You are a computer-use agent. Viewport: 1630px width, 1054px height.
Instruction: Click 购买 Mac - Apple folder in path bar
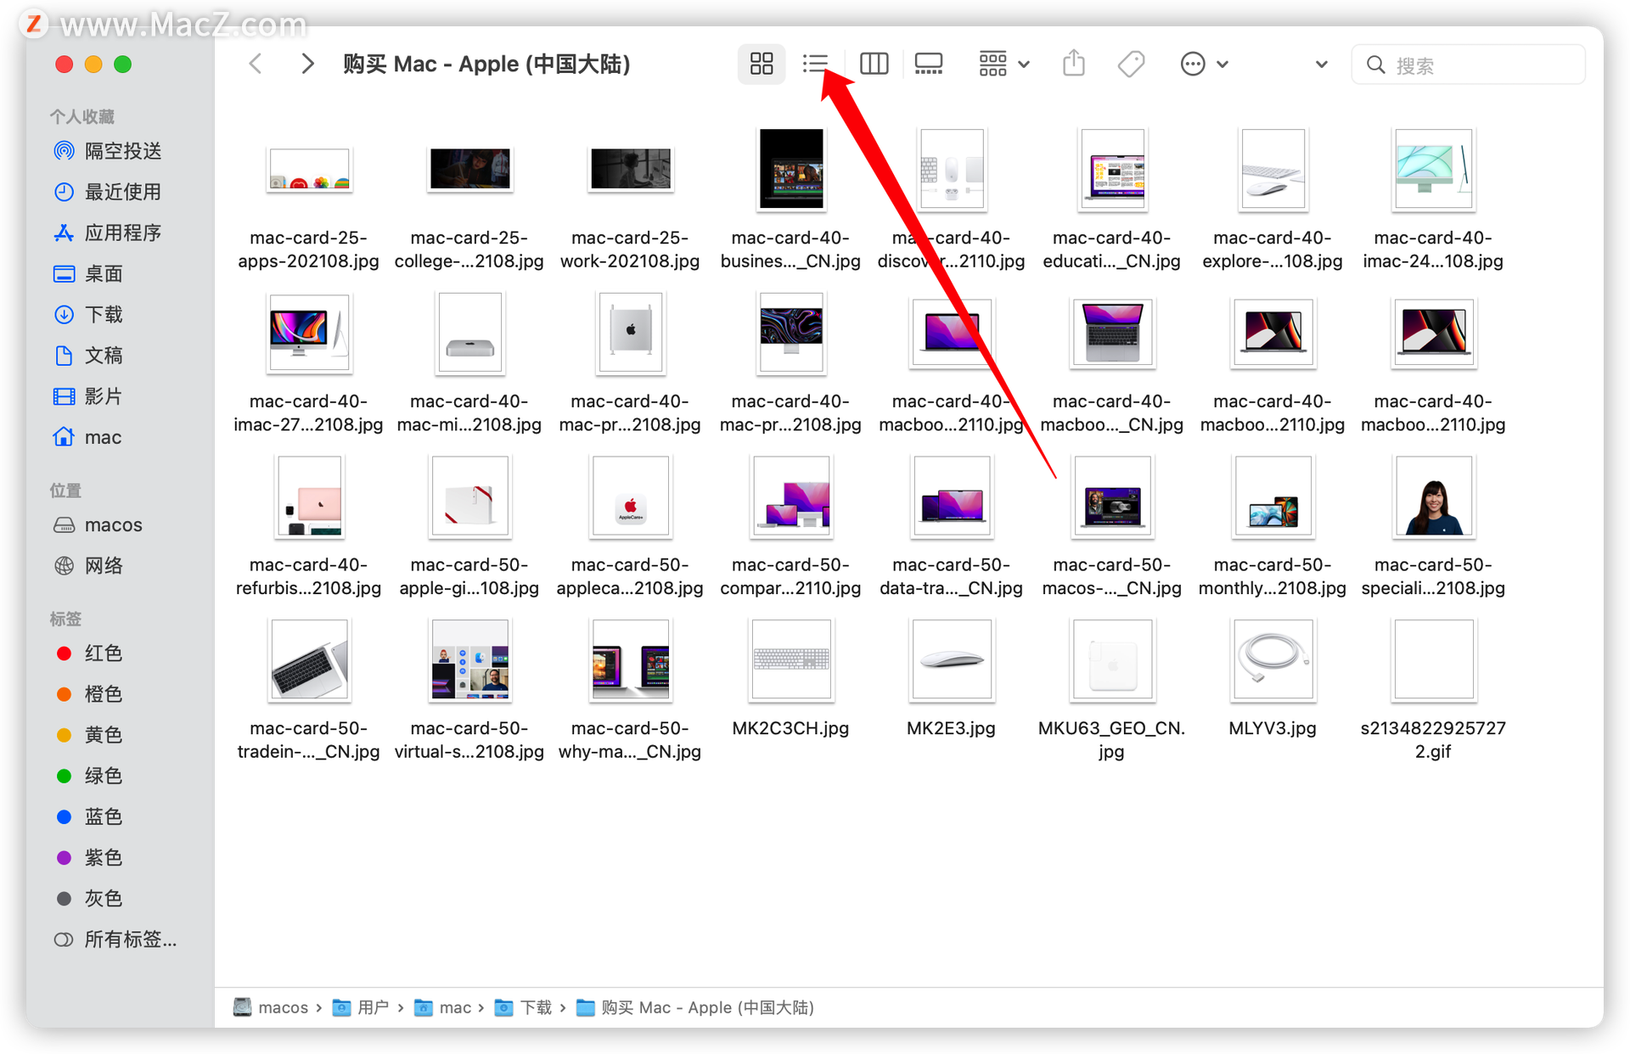click(695, 1007)
